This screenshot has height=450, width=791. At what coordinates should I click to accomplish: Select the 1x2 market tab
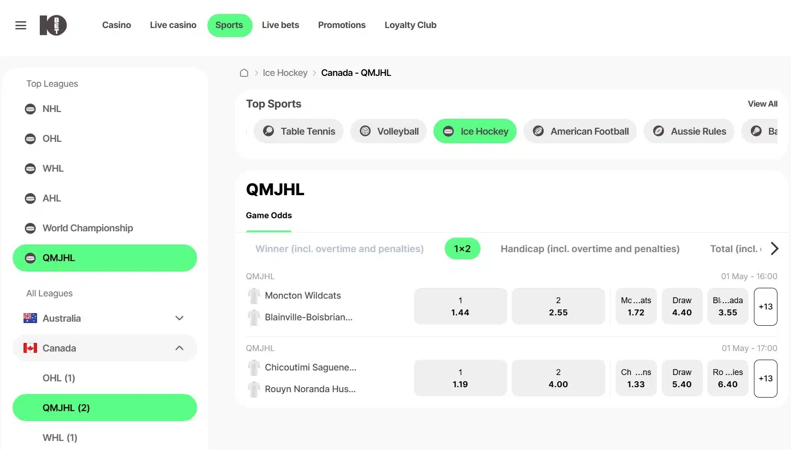(x=462, y=248)
